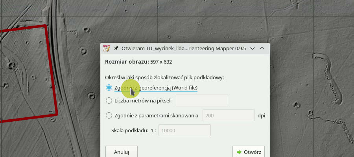Select 'Liczba metrów na piksel' radio option
This screenshot has width=354, height=157.
coord(109,101)
